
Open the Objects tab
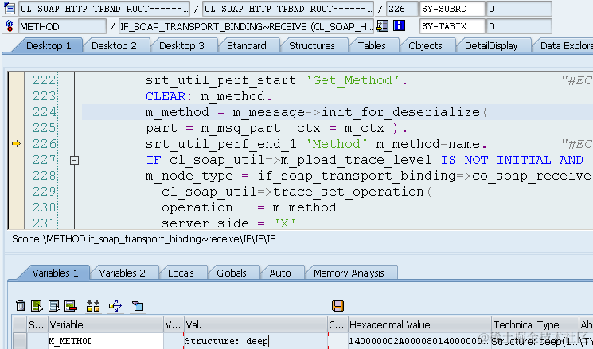tap(426, 45)
